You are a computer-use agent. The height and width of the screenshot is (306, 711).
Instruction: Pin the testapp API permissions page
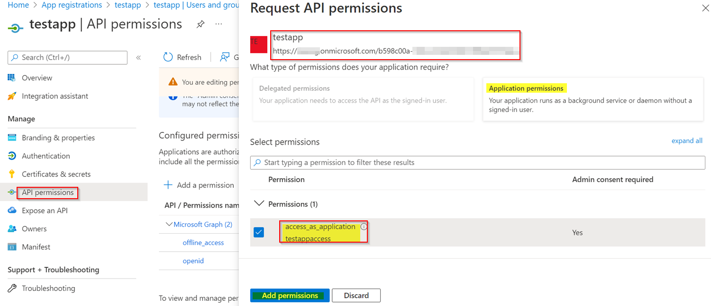(201, 25)
